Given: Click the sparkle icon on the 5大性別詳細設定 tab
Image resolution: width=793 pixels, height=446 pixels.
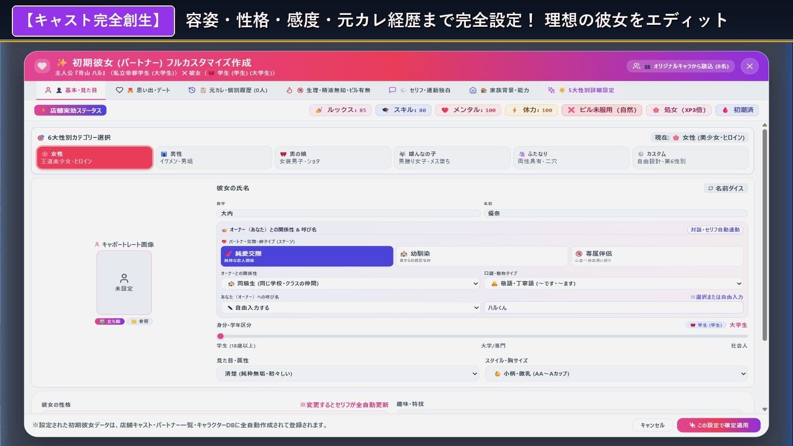Looking at the screenshot, I should pyautogui.click(x=551, y=90).
